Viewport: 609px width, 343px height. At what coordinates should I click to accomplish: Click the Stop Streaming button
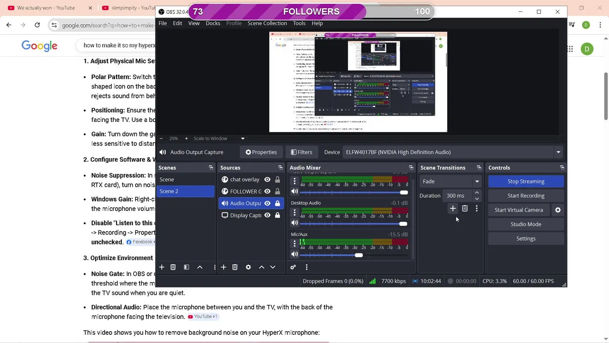coord(526,182)
